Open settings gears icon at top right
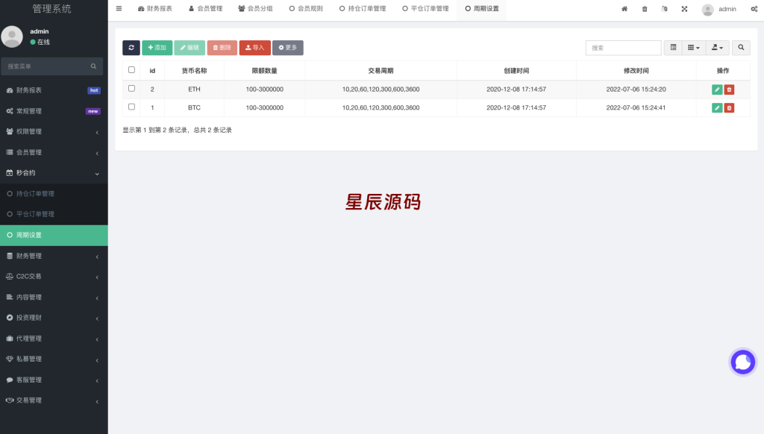 [754, 9]
